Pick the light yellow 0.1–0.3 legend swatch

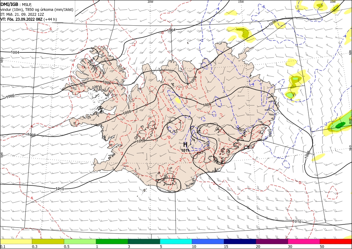[x=16, y=242]
